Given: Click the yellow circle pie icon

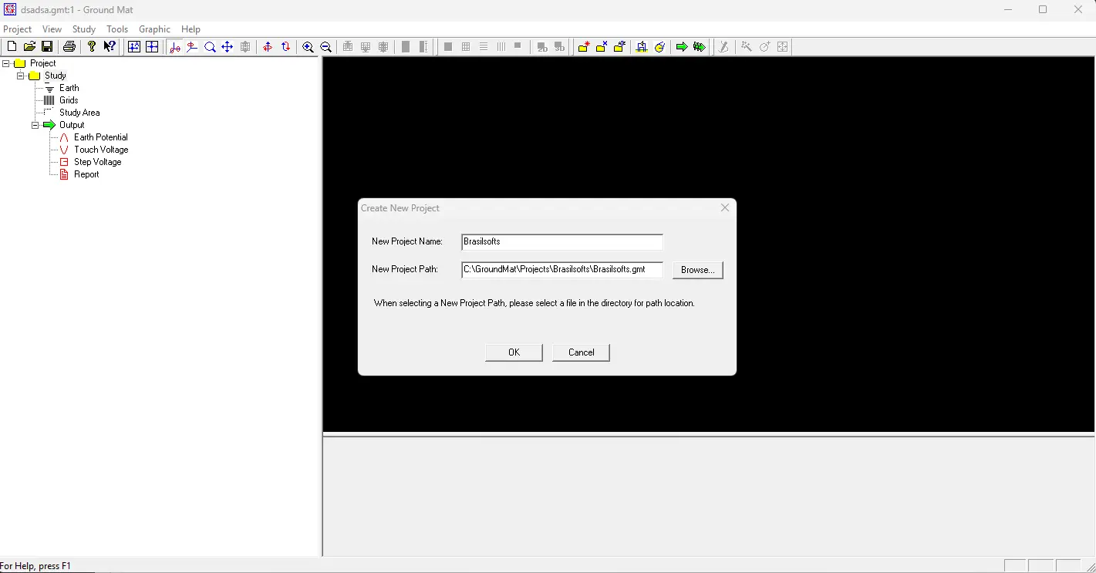Looking at the screenshot, I should [659, 47].
